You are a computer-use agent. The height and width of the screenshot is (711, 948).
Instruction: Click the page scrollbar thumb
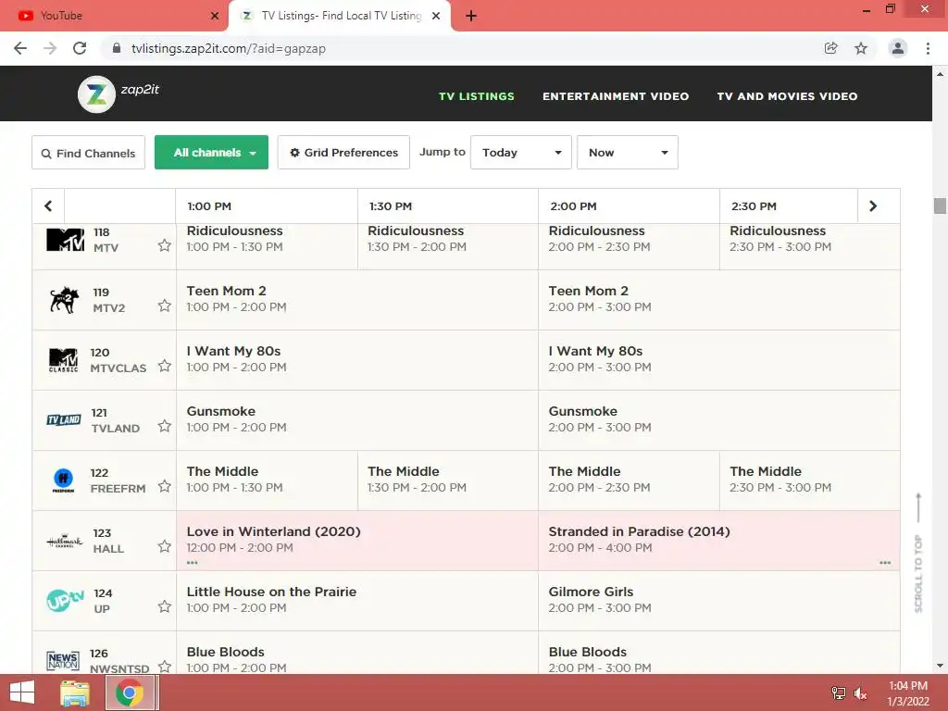940,206
